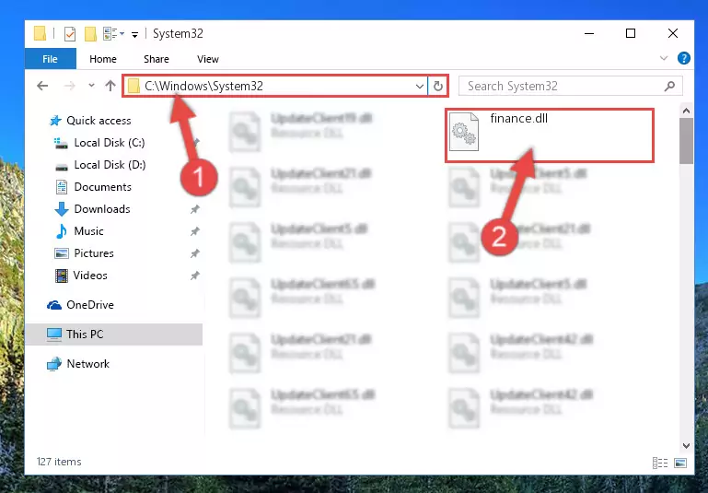The width and height of the screenshot is (708, 493).
Task: Open the Properties checkmark icon in title bar
Action: pyautogui.click(x=70, y=34)
